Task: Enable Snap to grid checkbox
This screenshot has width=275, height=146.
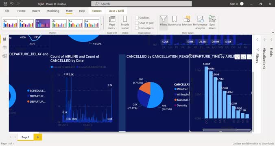Action: click(137, 23)
